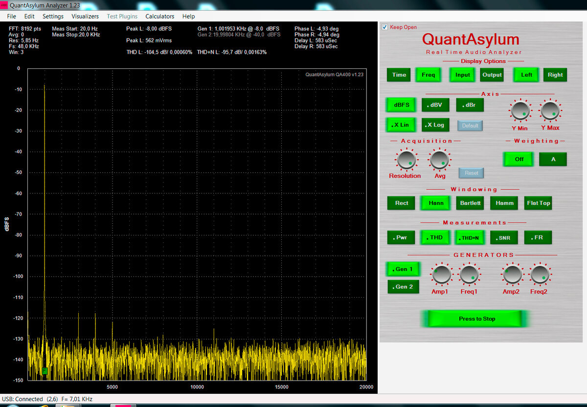Enable A weighting
587x407 pixels.
click(x=553, y=159)
